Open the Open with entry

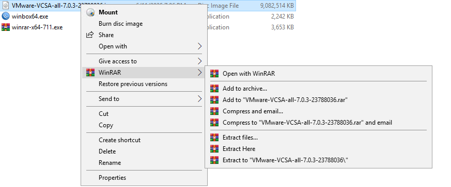[144, 46]
